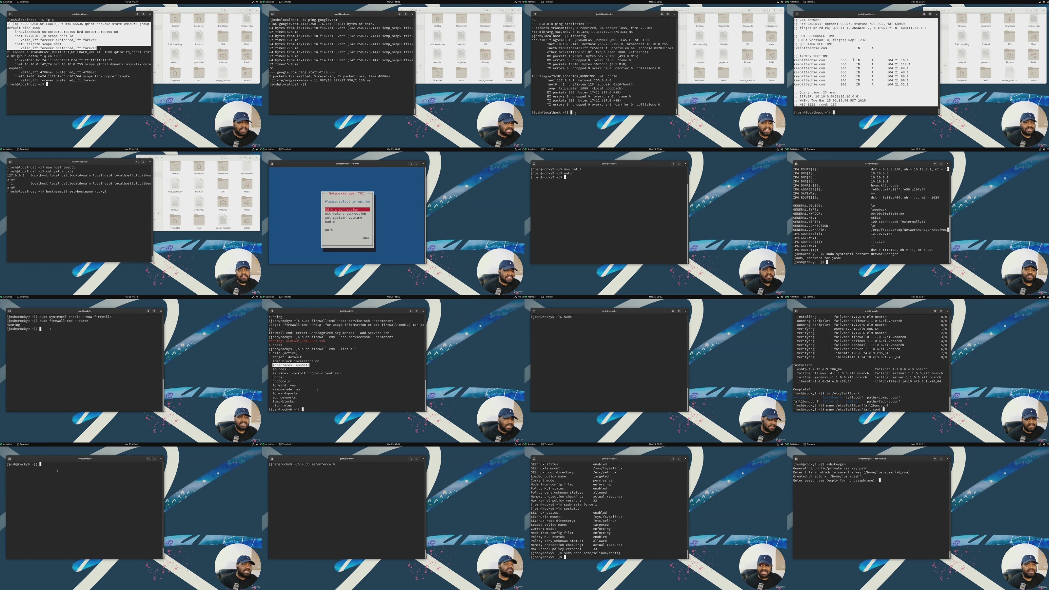Click the search icon in the ssh-keygen terminal window

pos(935,459)
